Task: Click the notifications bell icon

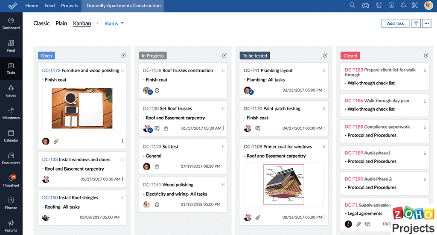Action: click(403, 6)
